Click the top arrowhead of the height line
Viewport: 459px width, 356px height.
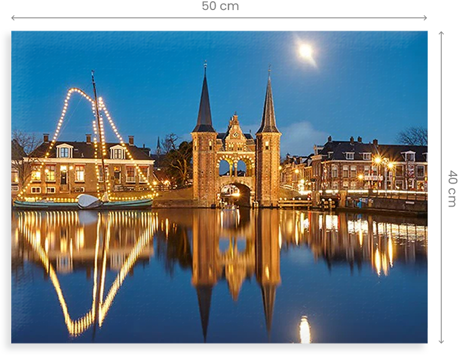441,34
